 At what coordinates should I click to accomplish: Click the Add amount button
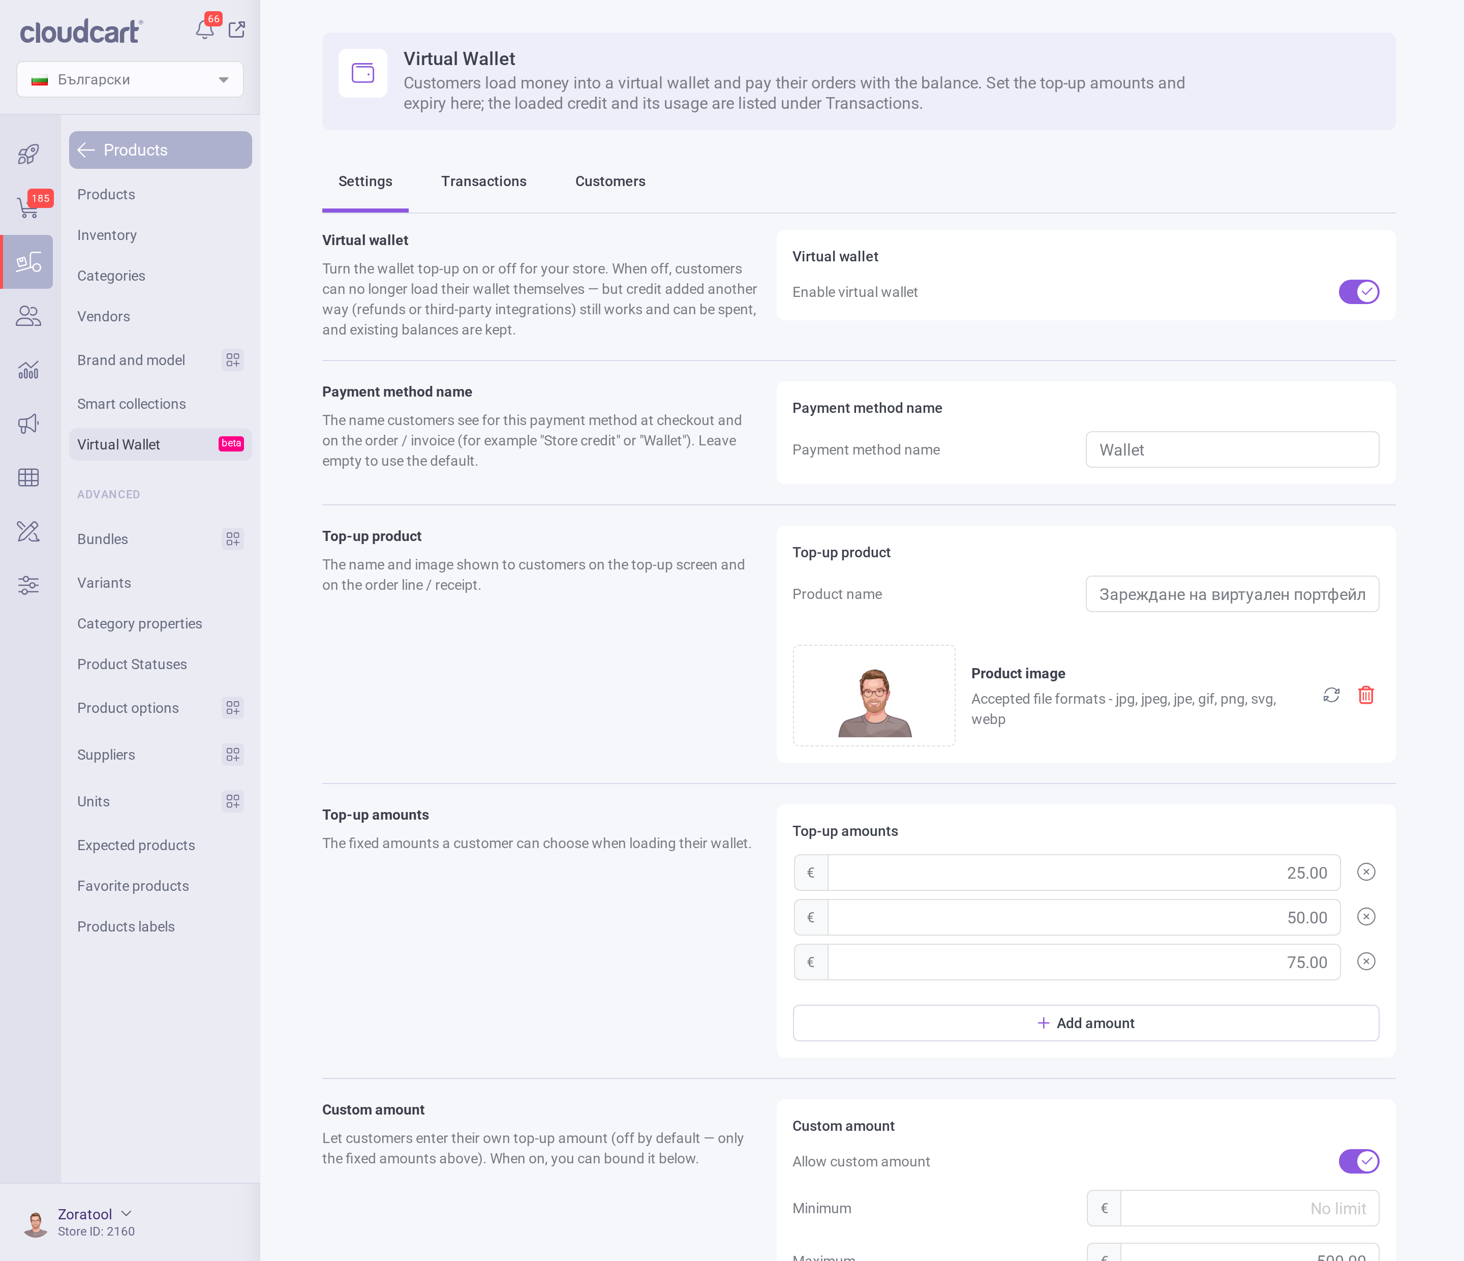pos(1085,1023)
